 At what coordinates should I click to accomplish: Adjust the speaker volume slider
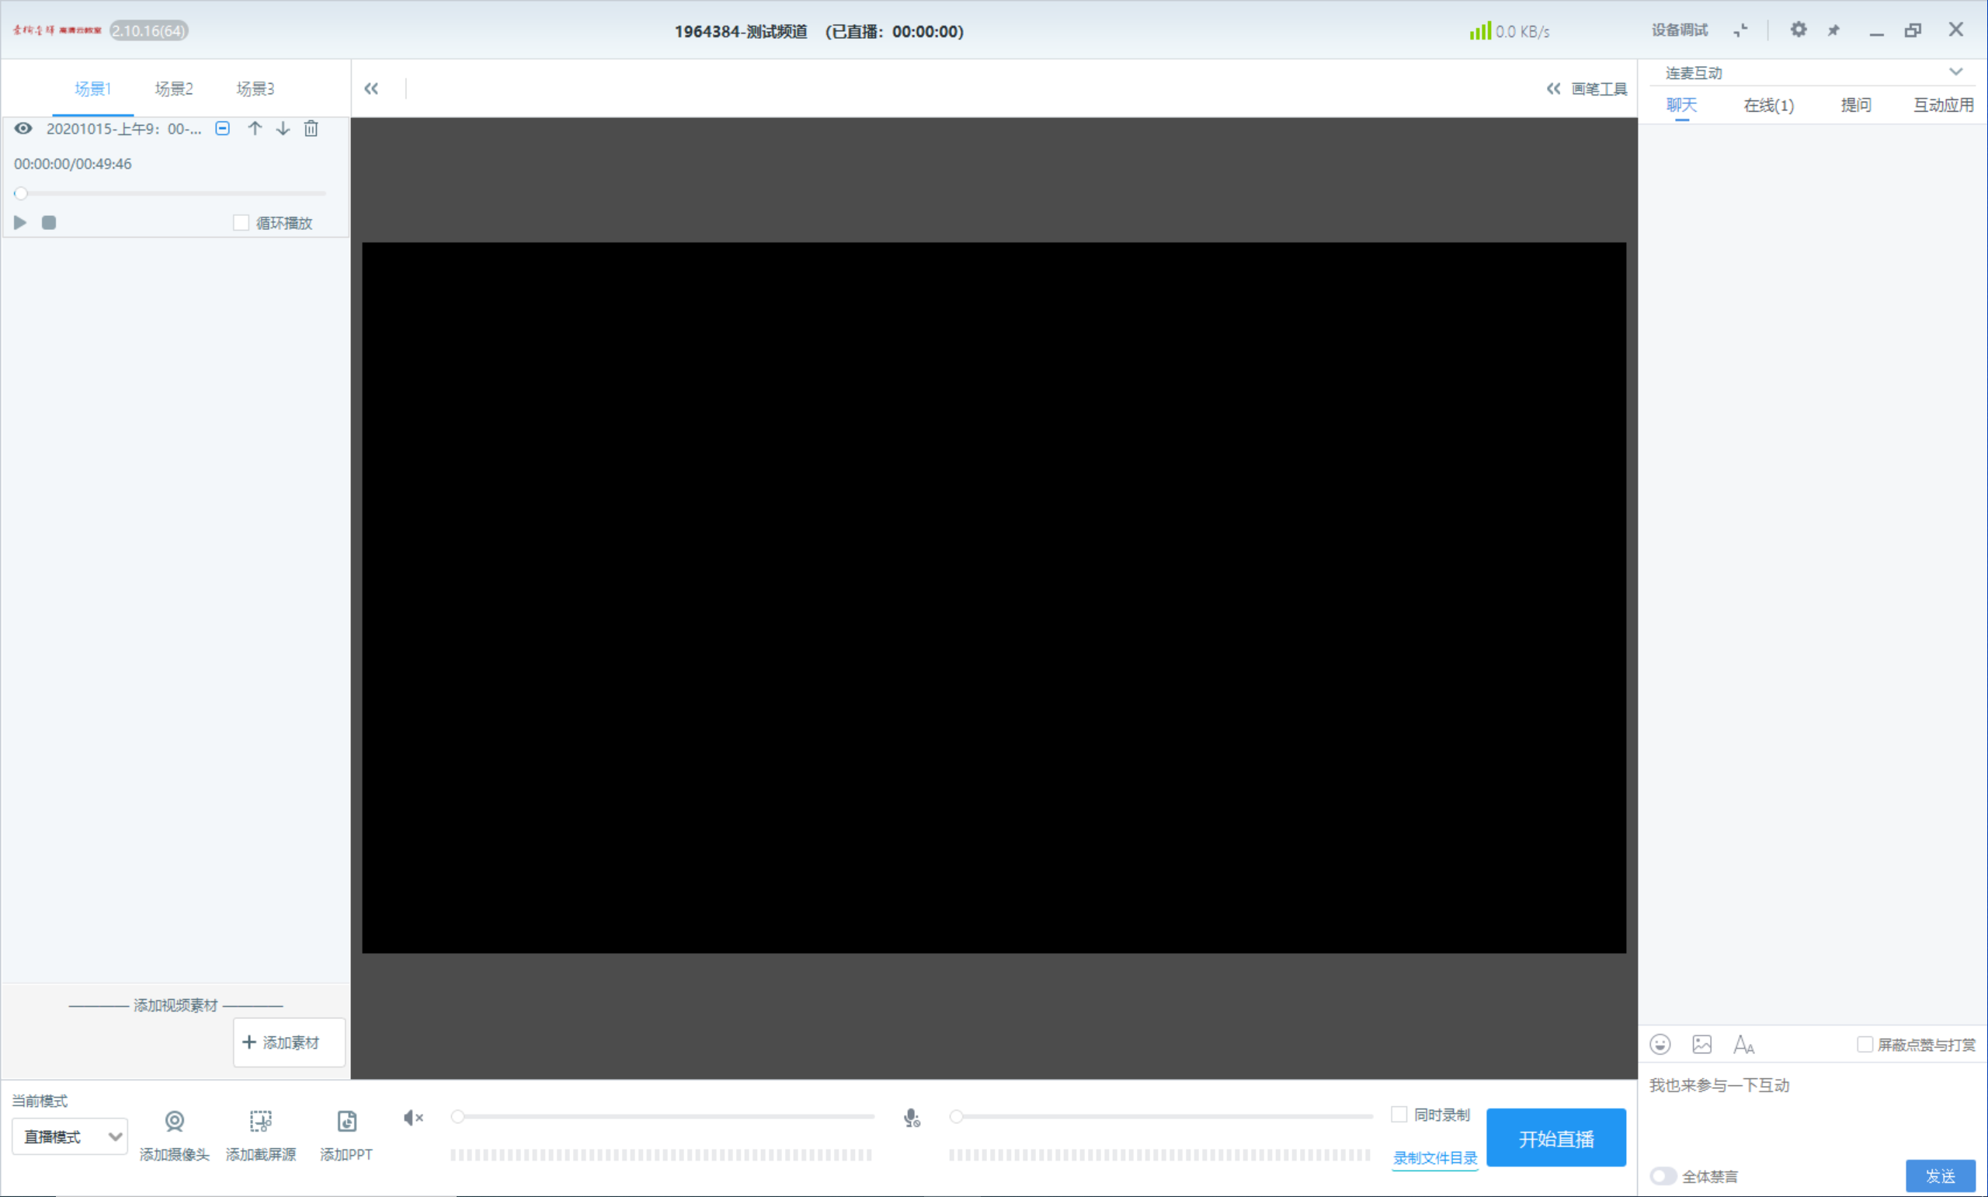(662, 1117)
